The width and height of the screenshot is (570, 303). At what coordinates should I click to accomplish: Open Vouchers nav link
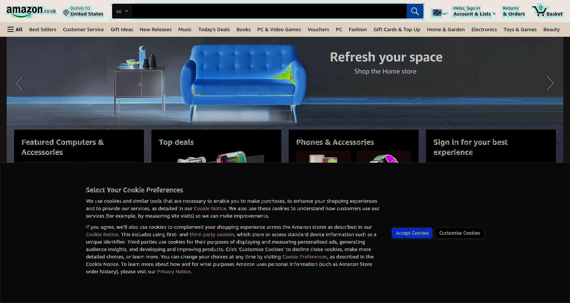(318, 29)
